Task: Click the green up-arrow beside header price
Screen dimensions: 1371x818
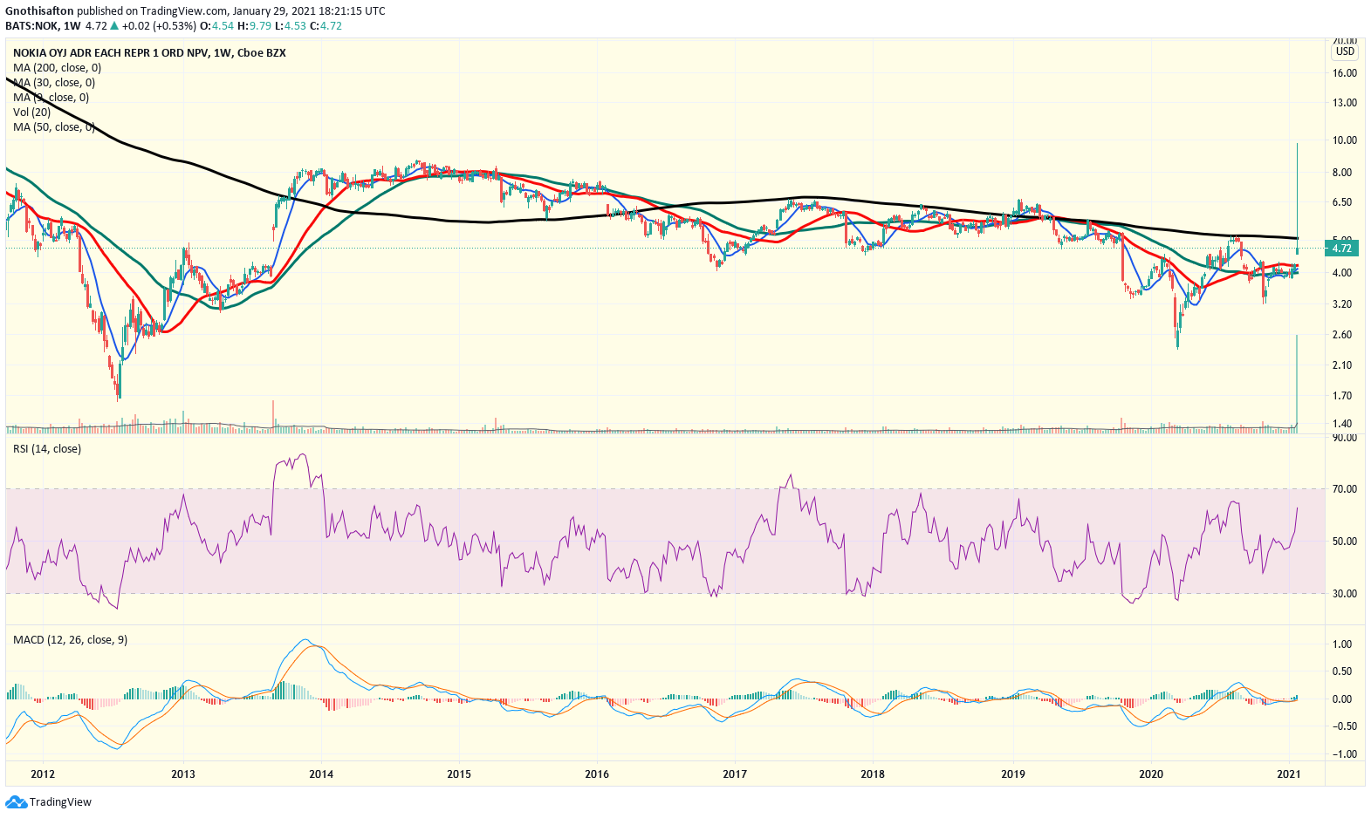Action: [113, 26]
